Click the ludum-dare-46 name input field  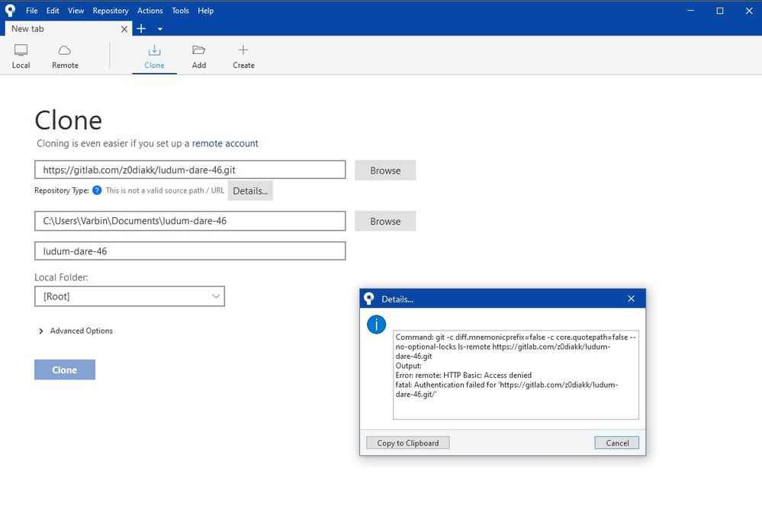(190, 251)
